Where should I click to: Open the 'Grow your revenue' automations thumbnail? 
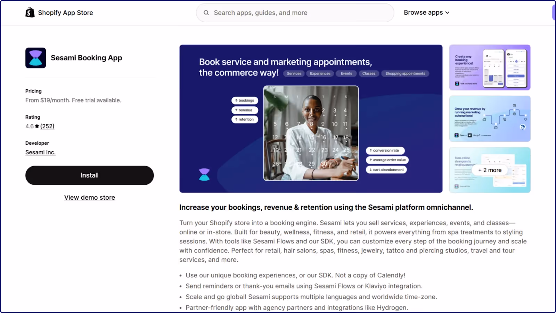tap(490, 119)
